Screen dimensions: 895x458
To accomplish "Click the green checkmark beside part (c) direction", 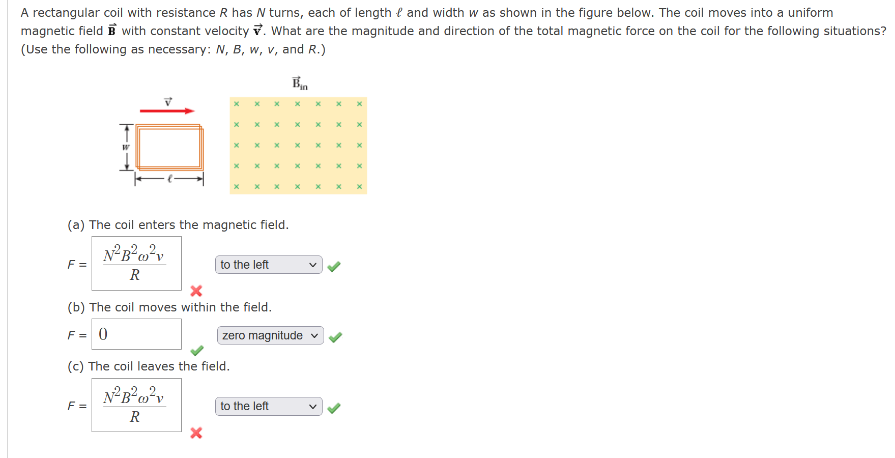I will pyautogui.click(x=334, y=407).
